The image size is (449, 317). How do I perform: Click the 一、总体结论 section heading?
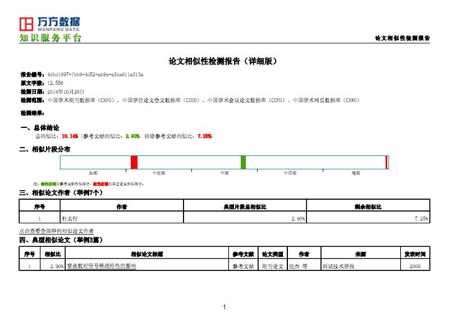click(x=39, y=127)
